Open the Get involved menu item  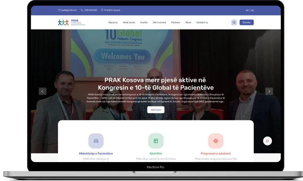click(159, 22)
